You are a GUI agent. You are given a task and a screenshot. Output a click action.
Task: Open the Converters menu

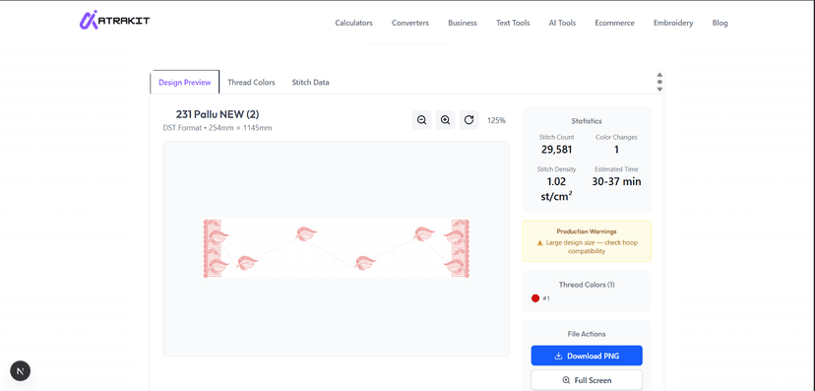[x=410, y=23]
